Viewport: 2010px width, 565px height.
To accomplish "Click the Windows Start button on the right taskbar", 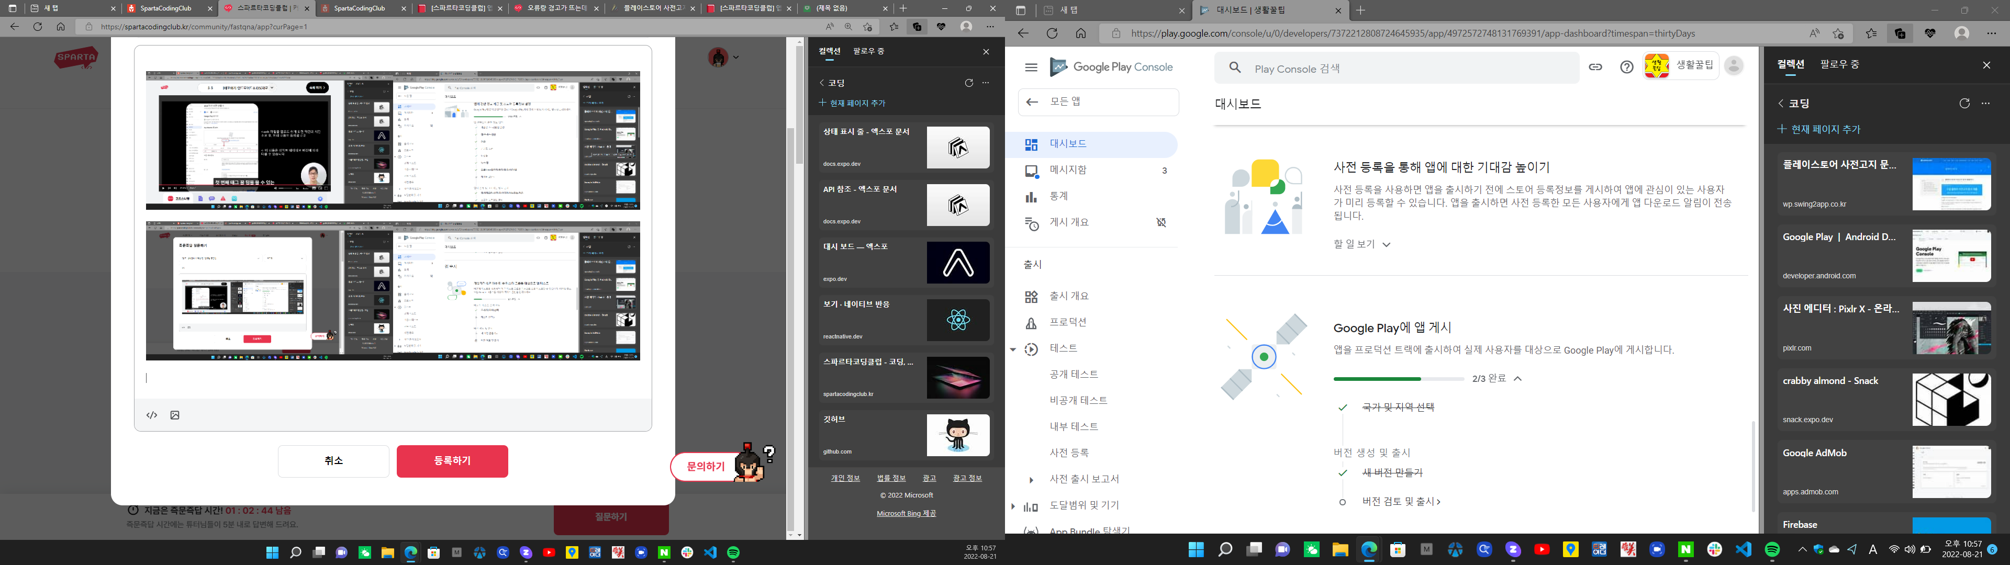I will tap(1196, 549).
